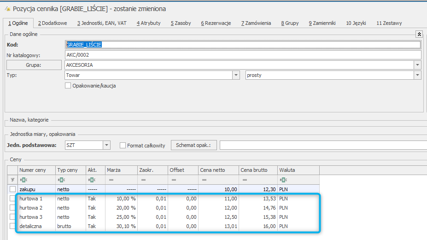Click the 30,10 % margin cell
Screen dimensions: 427x240
[121, 226]
